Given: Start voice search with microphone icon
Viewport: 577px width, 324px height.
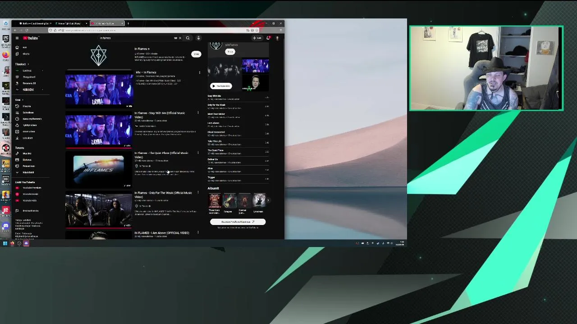Looking at the screenshot, I should [198, 38].
